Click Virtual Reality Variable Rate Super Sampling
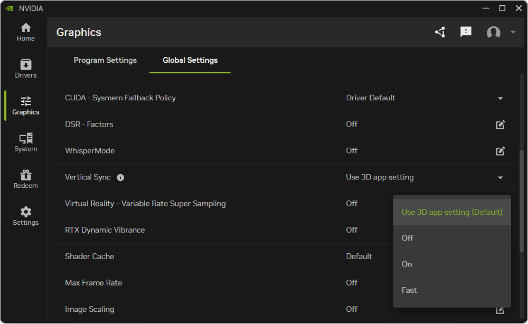Image resolution: width=528 pixels, height=324 pixels. point(145,204)
